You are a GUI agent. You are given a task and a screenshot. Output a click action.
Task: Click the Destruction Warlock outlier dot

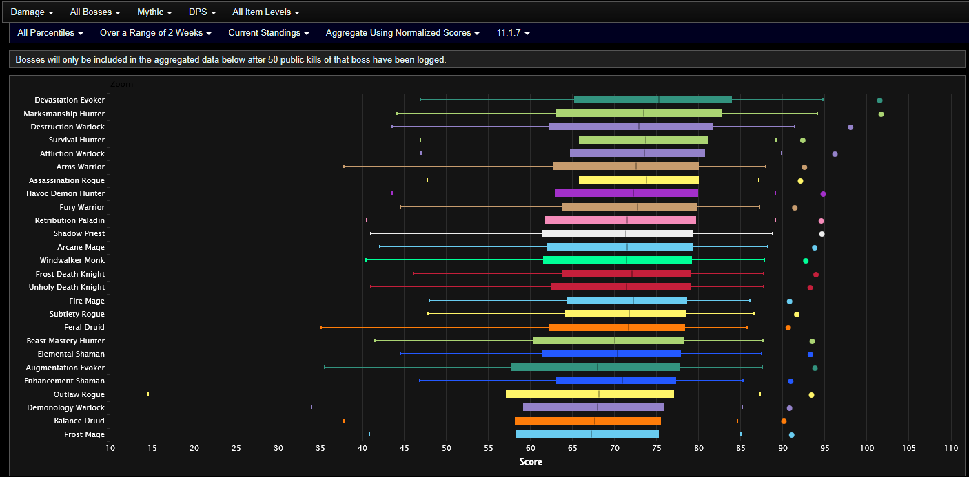tap(850, 127)
